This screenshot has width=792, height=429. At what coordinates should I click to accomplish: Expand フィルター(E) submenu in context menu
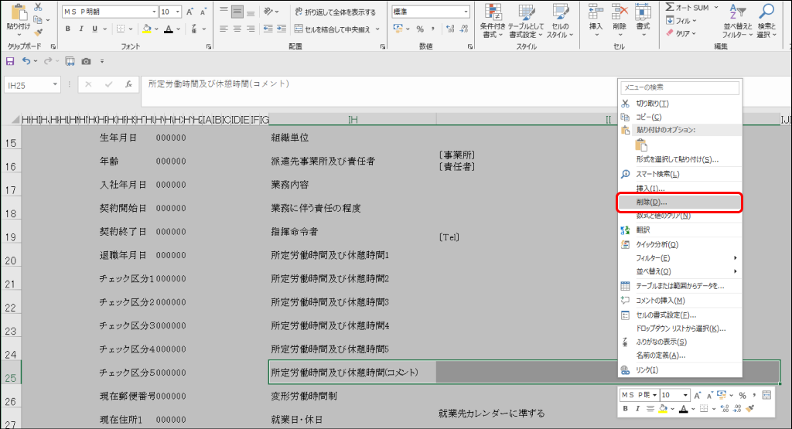pos(680,258)
